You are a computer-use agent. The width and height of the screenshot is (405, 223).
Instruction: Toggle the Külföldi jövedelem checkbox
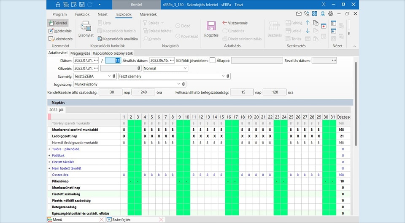(212, 60)
